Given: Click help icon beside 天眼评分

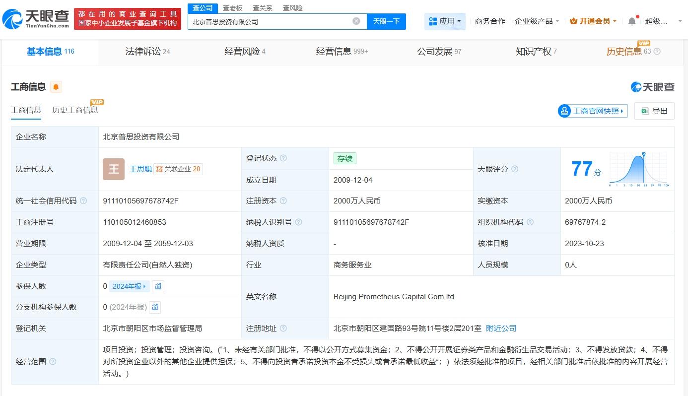Looking at the screenshot, I should click(515, 169).
